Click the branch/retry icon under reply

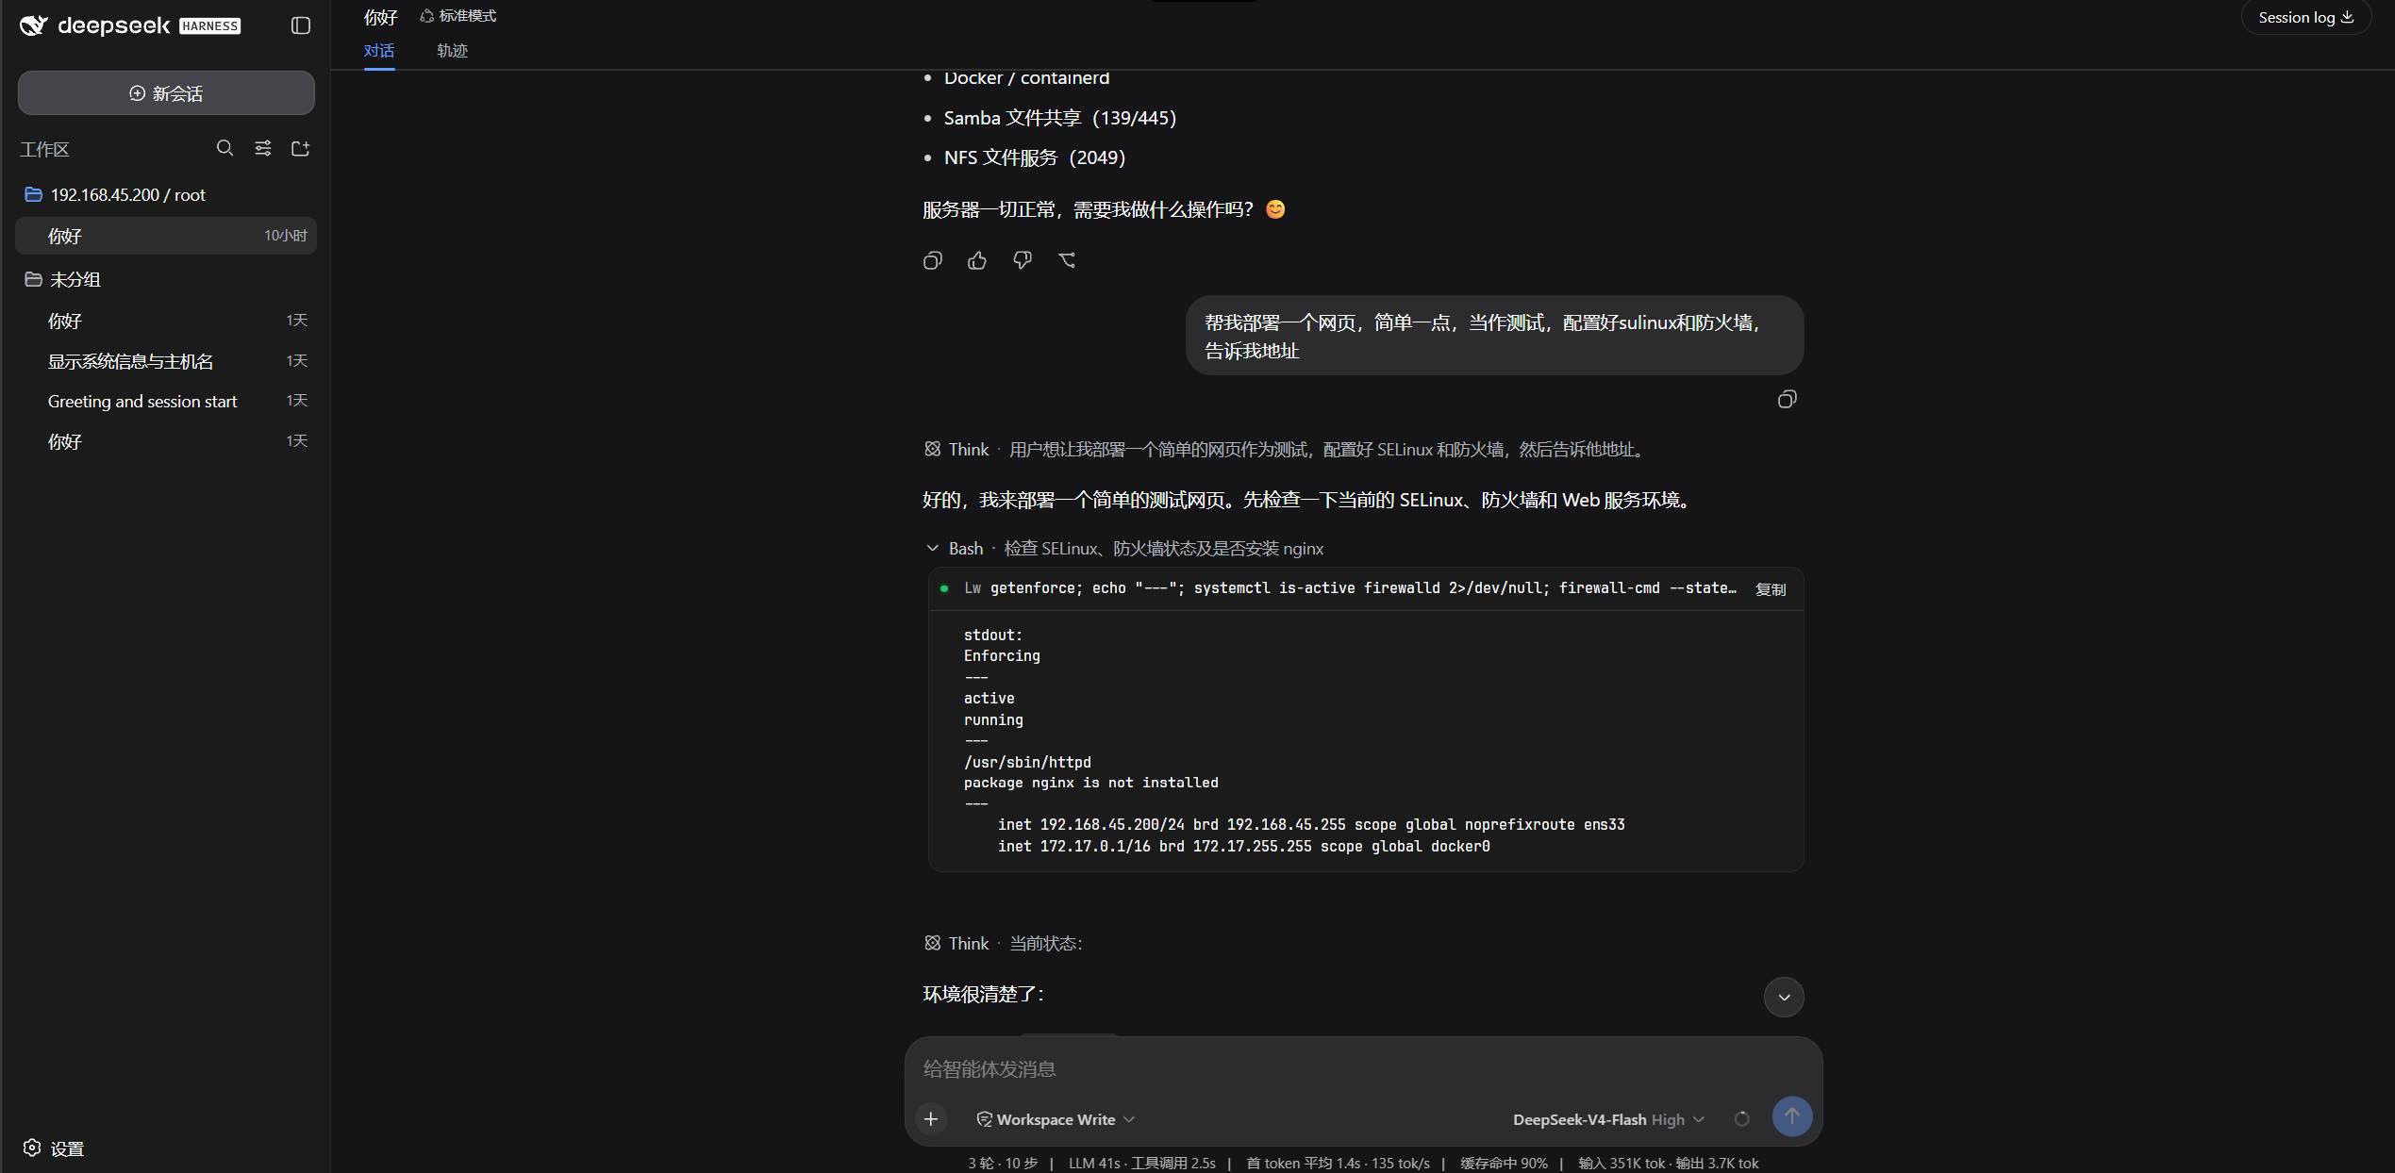pos(1068,260)
